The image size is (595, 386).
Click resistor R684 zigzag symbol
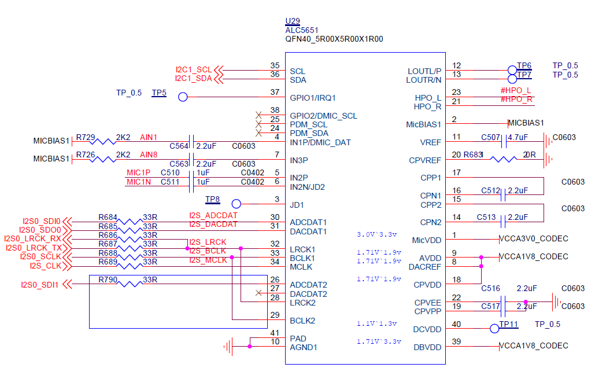[130, 222]
